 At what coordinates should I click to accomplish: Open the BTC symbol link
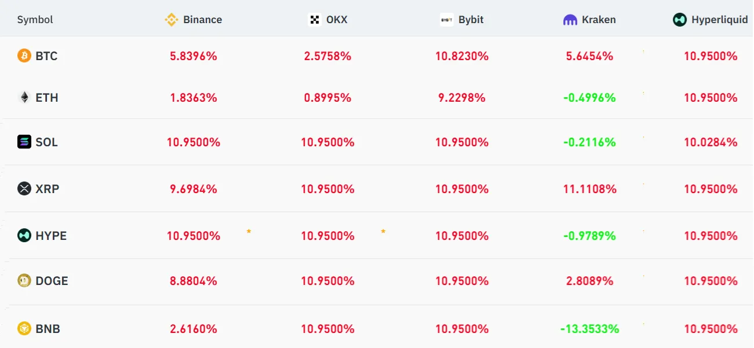pos(46,56)
